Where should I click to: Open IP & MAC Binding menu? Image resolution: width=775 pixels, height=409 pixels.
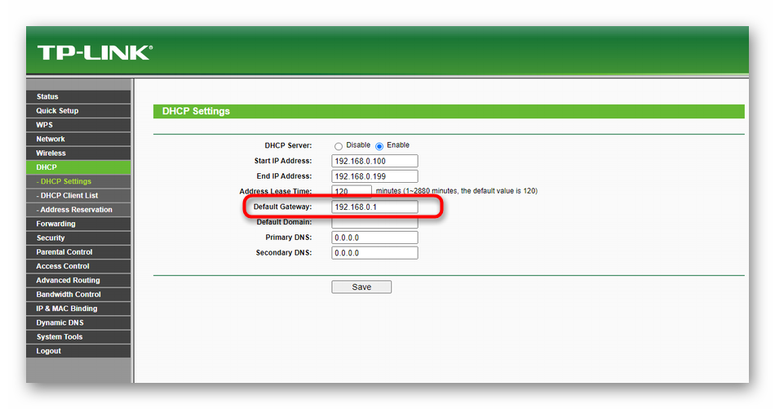(78, 308)
